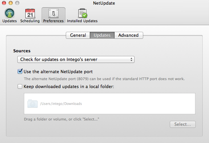Open Installed Updates clipboard icon
The image size is (209, 143).
tap(82, 13)
